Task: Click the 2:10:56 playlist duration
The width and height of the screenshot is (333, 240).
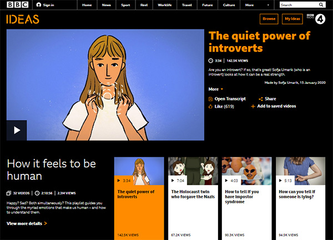Action: pyautogui.click(x=47, y=193)
